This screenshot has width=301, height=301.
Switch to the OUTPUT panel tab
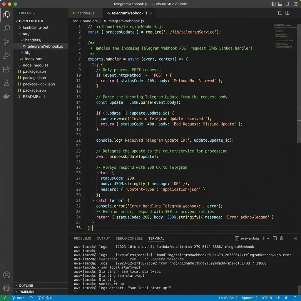click(103, 238)
